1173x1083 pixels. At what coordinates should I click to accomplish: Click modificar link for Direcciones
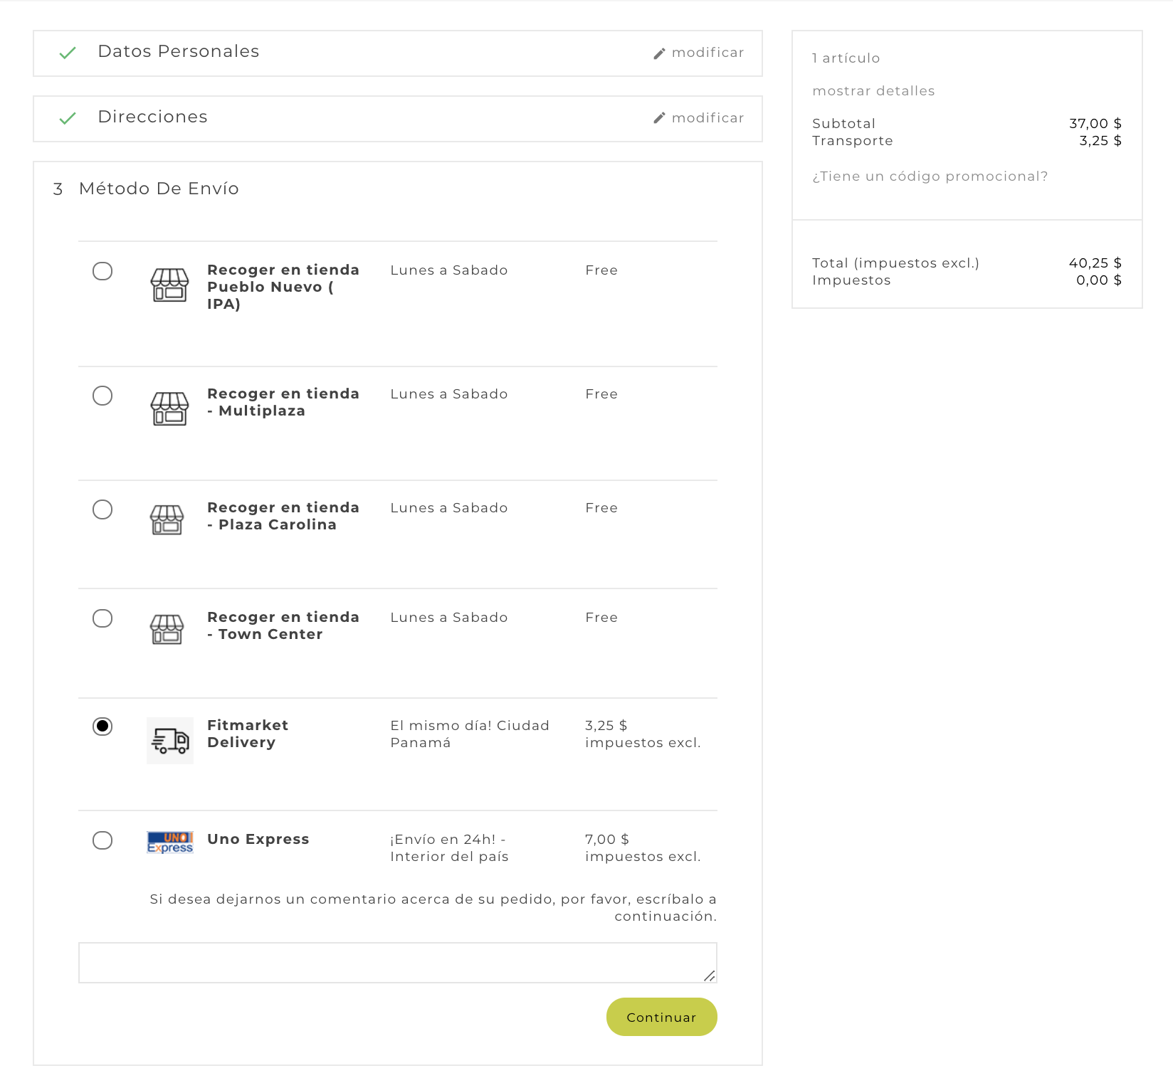coord(708,118)
